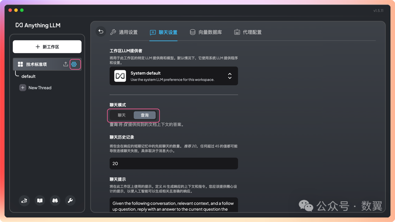Click the donation hand icon in the sidebar

[24, 201]
